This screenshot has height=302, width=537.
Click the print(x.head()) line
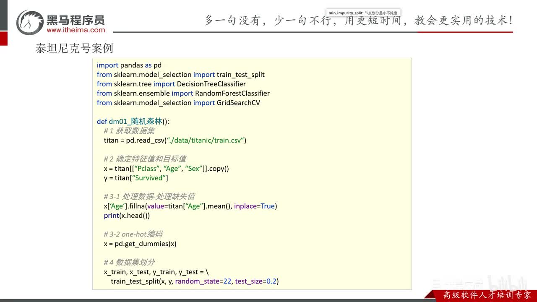point(127,216)
